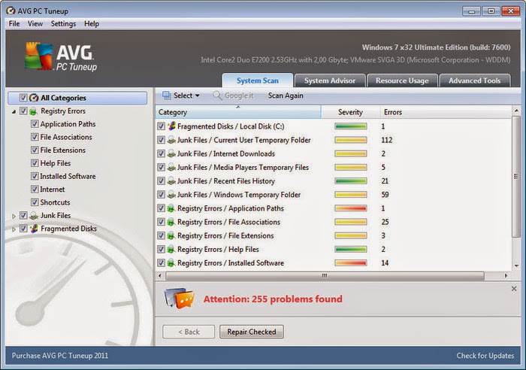Select the Help Files sidebar item
The width and height of the screenshot is (526, 370).
56,163
